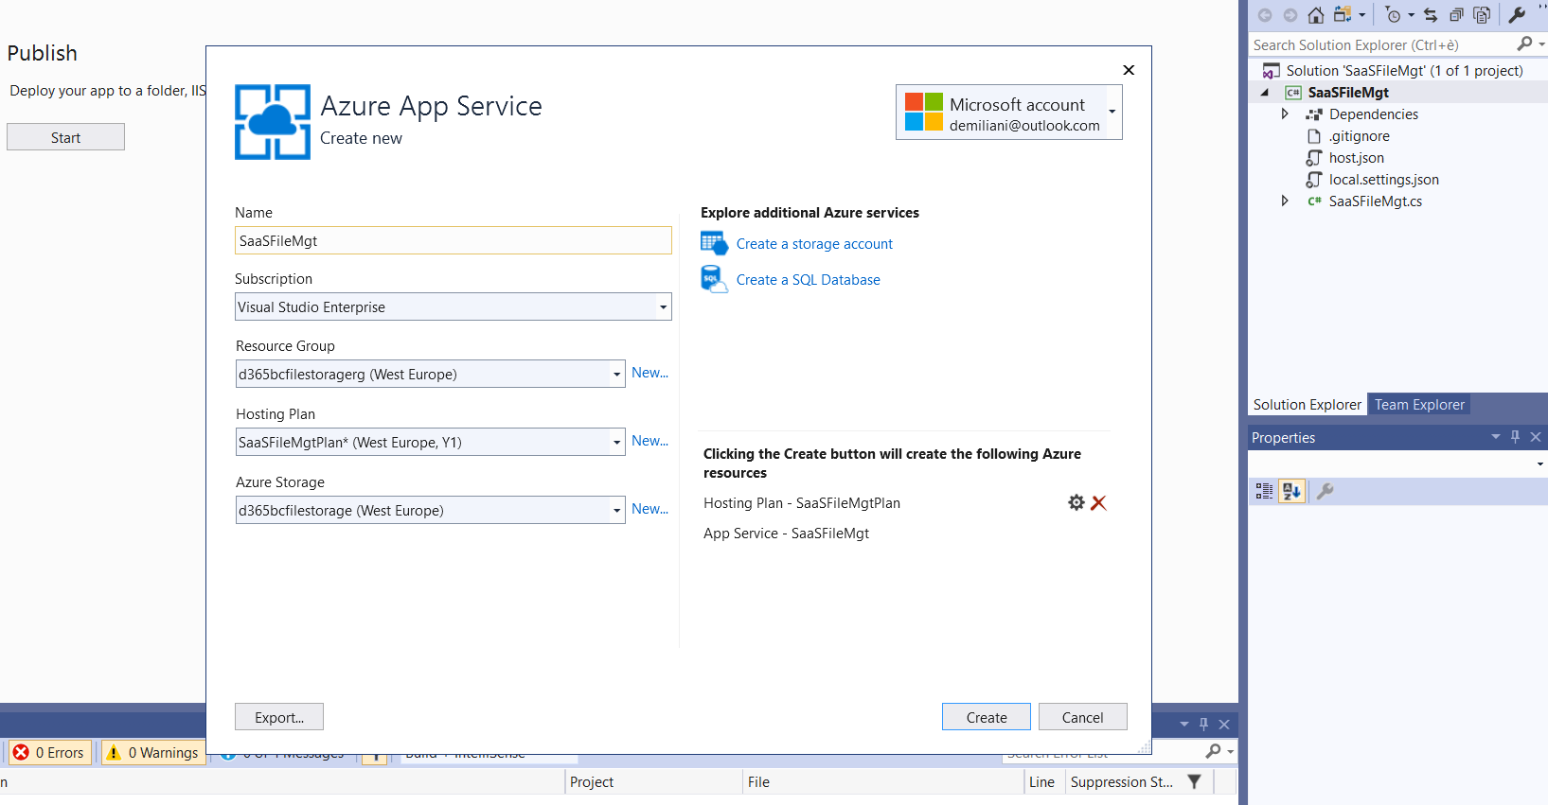Click the Create a SQL Database link
This screenshot has width=1548, height=805.
[x=808, y=280]
